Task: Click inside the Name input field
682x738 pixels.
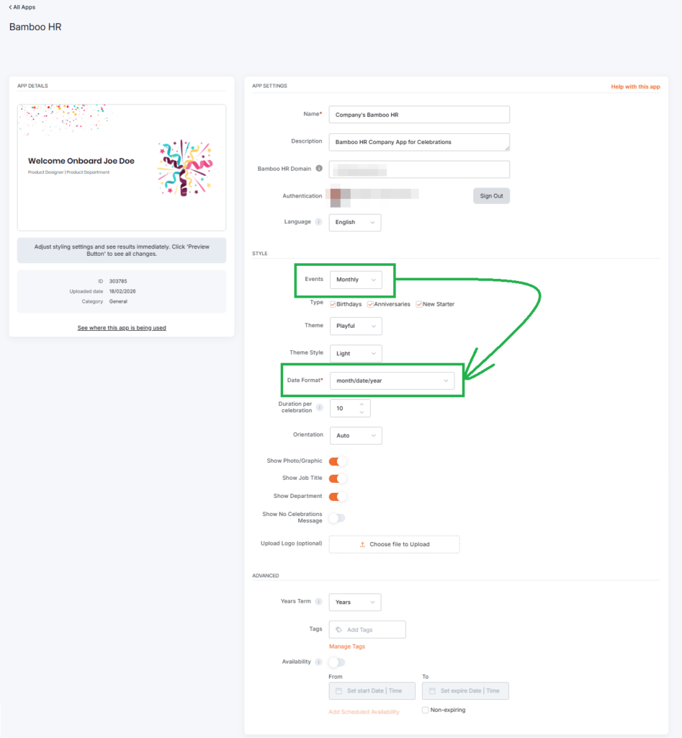Action: [419, 114]
